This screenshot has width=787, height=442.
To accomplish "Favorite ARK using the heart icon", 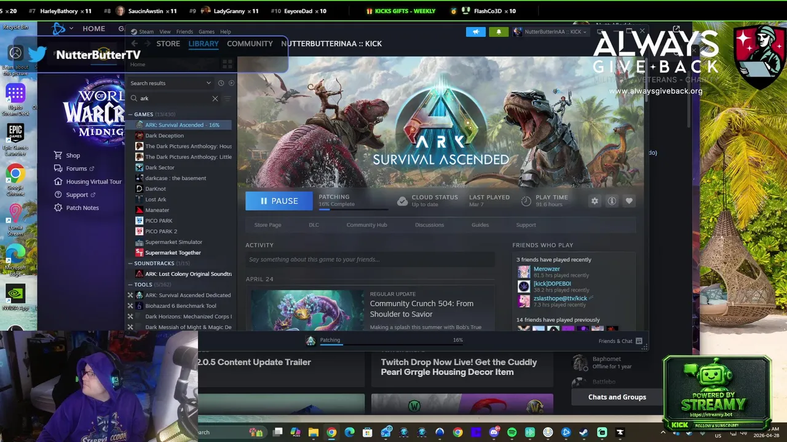I will coord(629,201).
